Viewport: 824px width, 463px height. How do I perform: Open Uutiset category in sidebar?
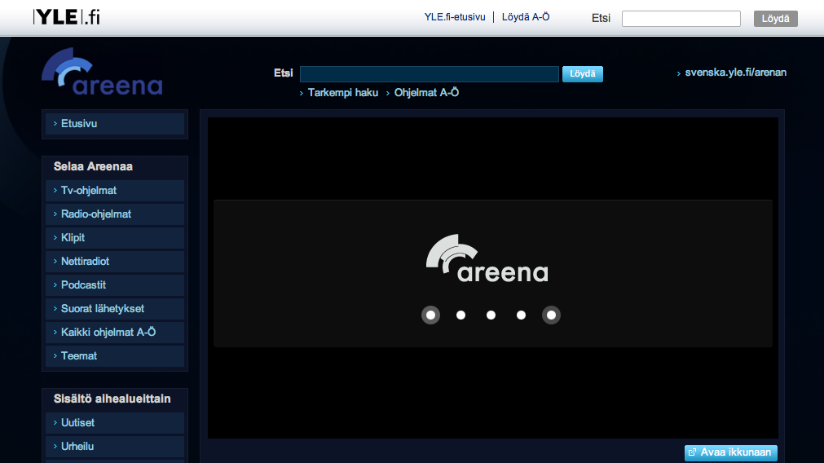(115, 422)
